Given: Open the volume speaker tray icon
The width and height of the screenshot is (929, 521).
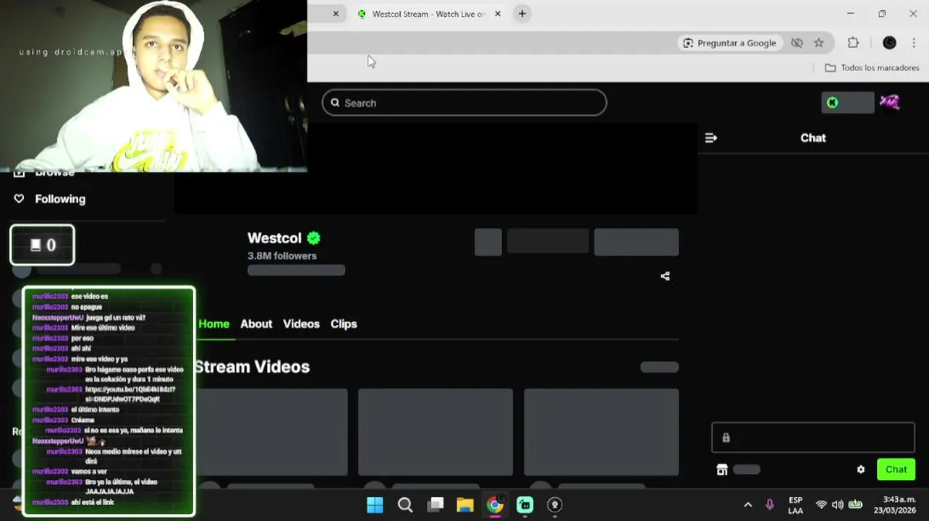Looking at the screenshot, I should click(x=838, y=505).
